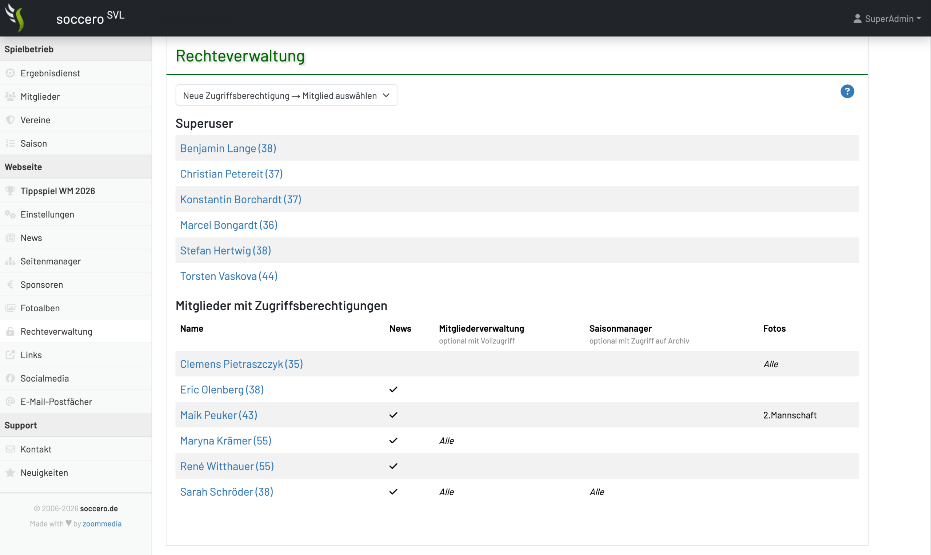Click the lock icon next to Rechteverwaltung
The width and height of the screenshot is (931, 555).
click(x=10, y=331)
